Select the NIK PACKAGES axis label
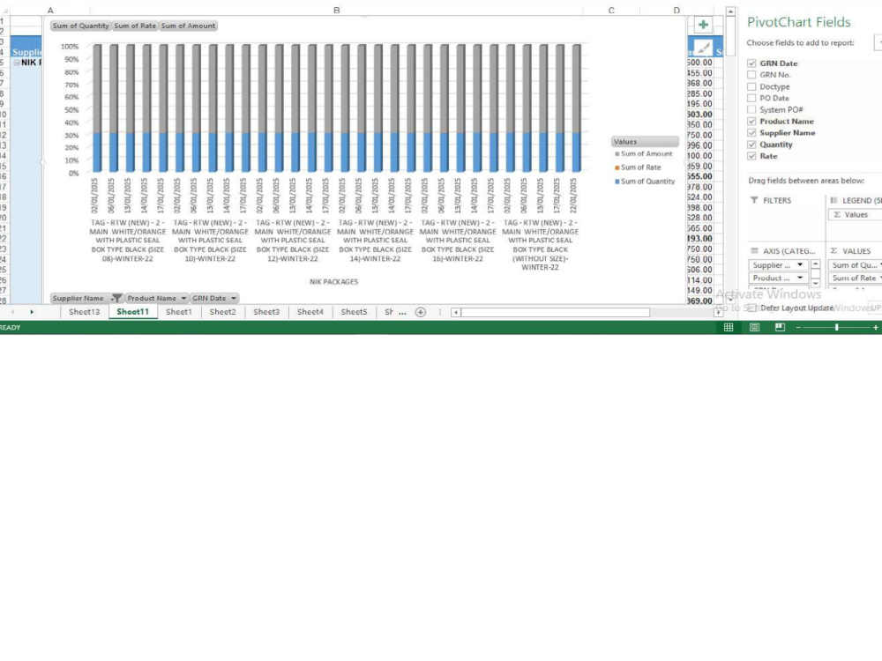 pos(333,282)
